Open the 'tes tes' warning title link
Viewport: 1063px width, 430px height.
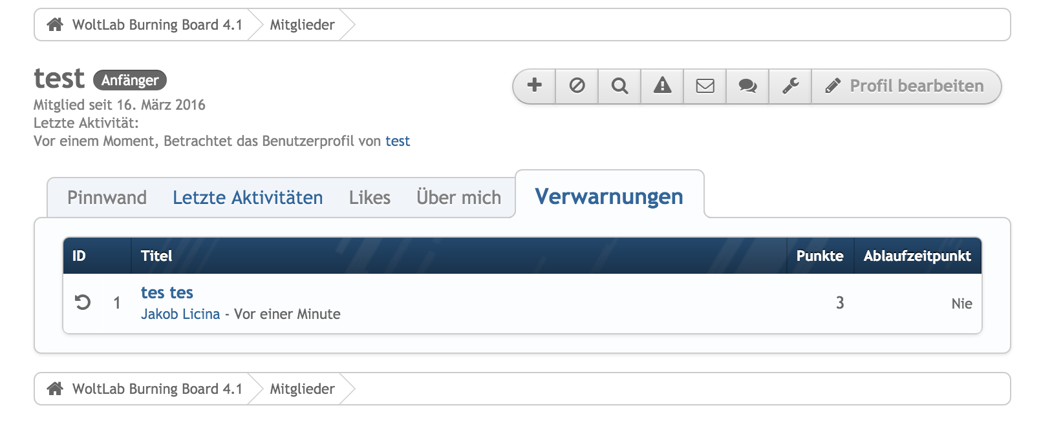(167, 292)
